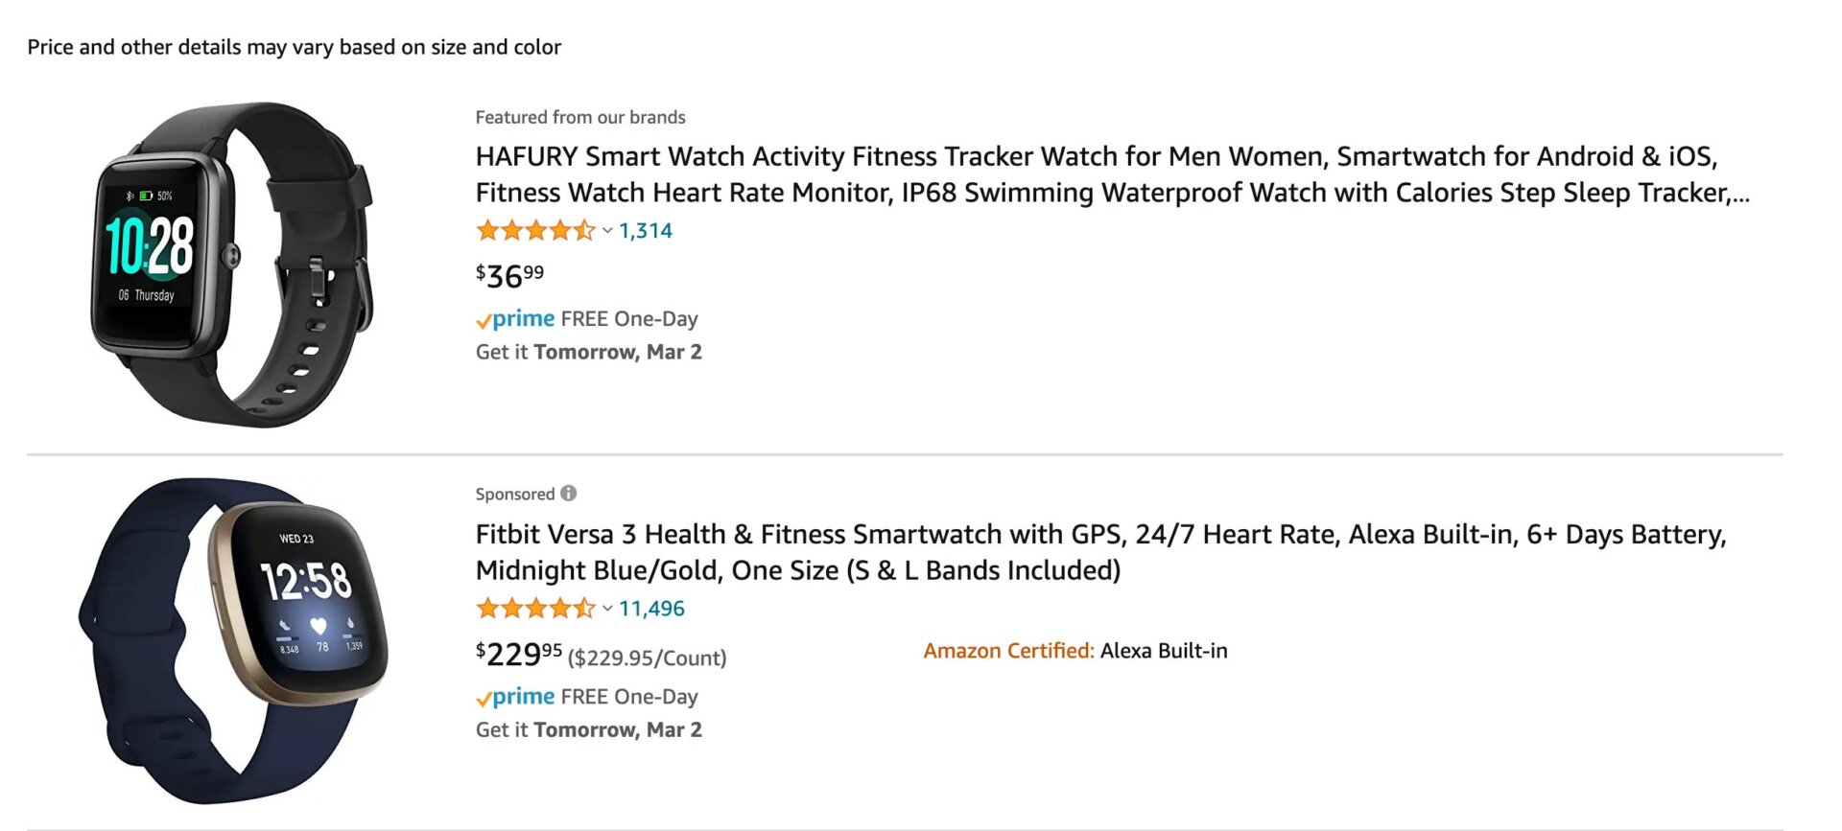Expand the rating breakdown chevron for Fitbit Versa 3
This screenshot has width=1842, height=831.
click(x=607, y=609)
